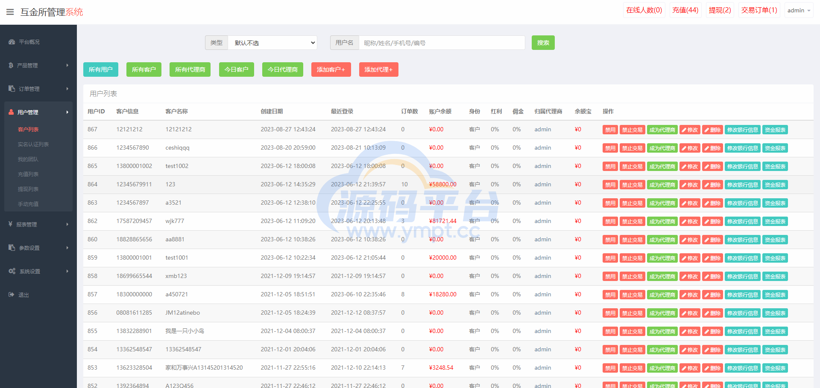Click pencil icon in 删除 for user 853
Viewport: 820px width, 388px height.
point(707,368)
